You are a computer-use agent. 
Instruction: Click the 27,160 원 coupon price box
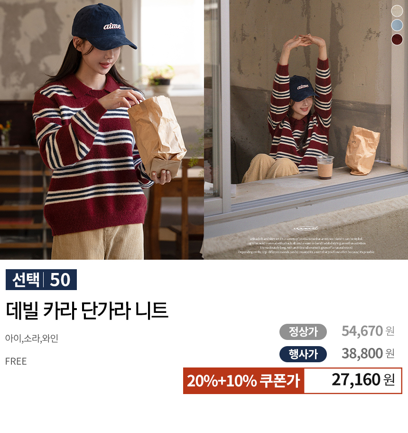point(353,381)
